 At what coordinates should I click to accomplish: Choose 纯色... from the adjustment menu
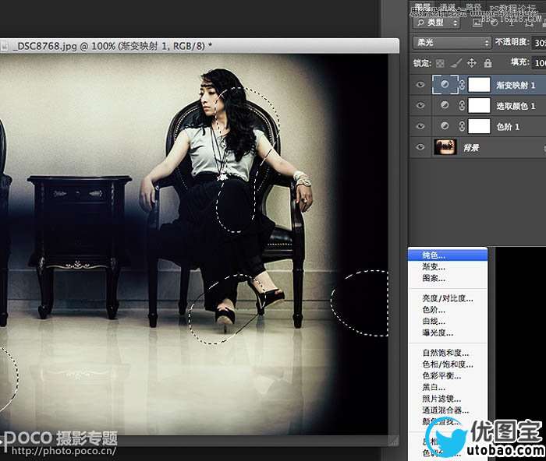click(434, 255)
